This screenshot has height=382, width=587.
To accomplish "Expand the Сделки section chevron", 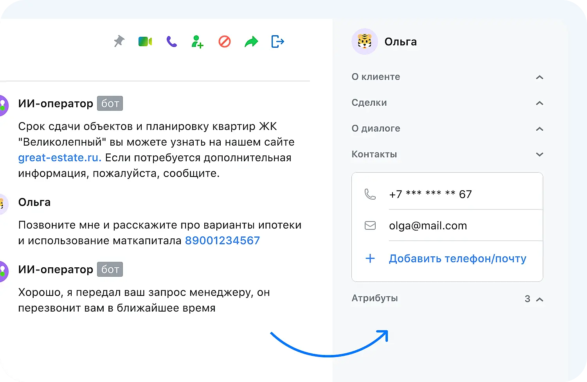I will coord(540,103).
